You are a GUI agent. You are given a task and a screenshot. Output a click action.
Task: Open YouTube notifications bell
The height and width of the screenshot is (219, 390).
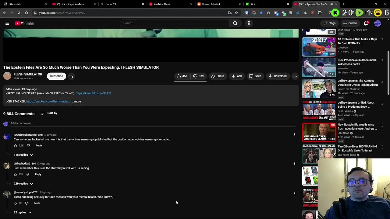(366, 23)
